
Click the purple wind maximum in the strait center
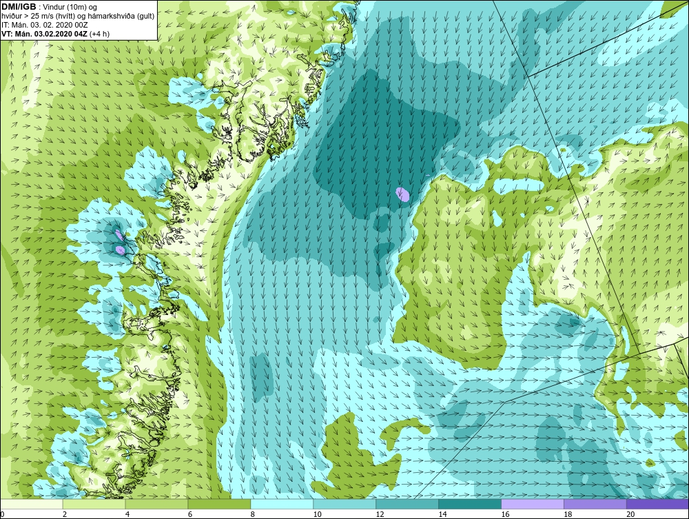click(x=402, y=194)
